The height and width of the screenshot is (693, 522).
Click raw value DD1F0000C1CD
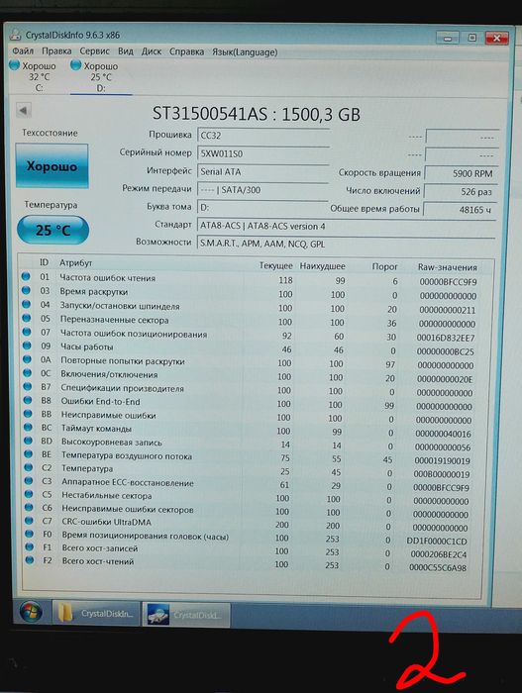[436, 541]
